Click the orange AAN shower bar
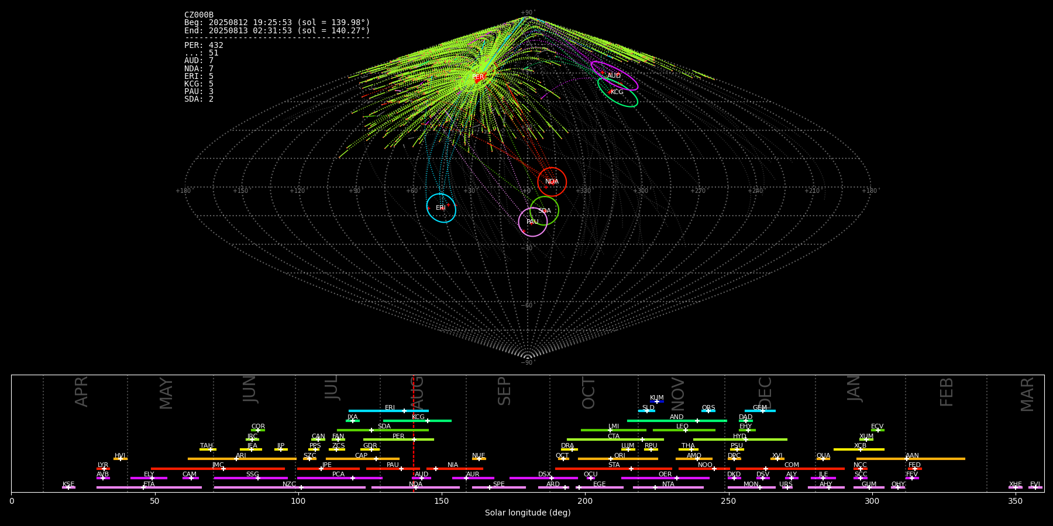1053x526 pixels. point(911,459)
